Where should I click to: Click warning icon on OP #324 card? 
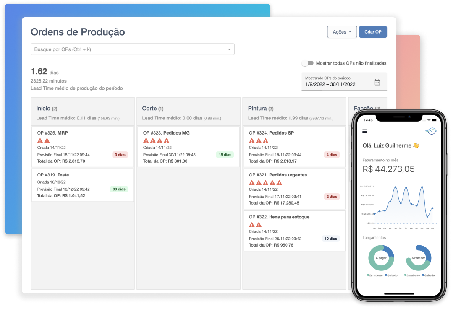(x=252, y=141)
